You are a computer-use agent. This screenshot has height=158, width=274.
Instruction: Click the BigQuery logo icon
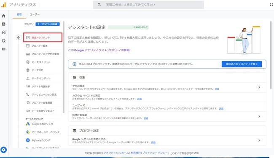28,140
